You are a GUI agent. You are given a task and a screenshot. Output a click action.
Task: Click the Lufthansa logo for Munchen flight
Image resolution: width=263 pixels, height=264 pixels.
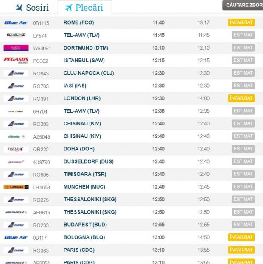click(x=16, y=187)
